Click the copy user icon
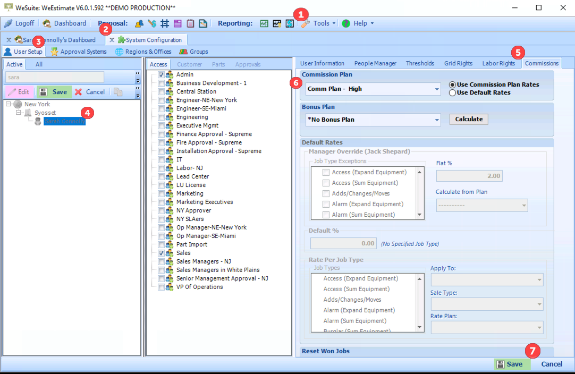This screenshot has height=374, width=575. coord(118,92)
